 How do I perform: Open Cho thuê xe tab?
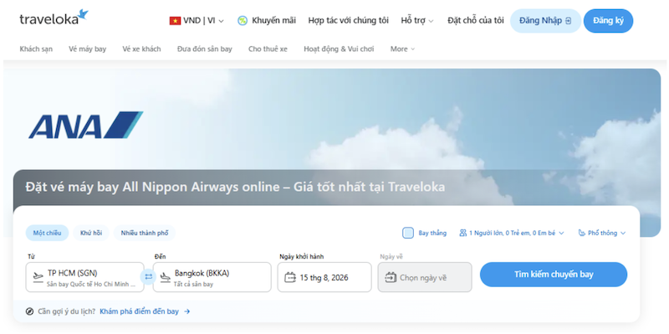point(268,49)
